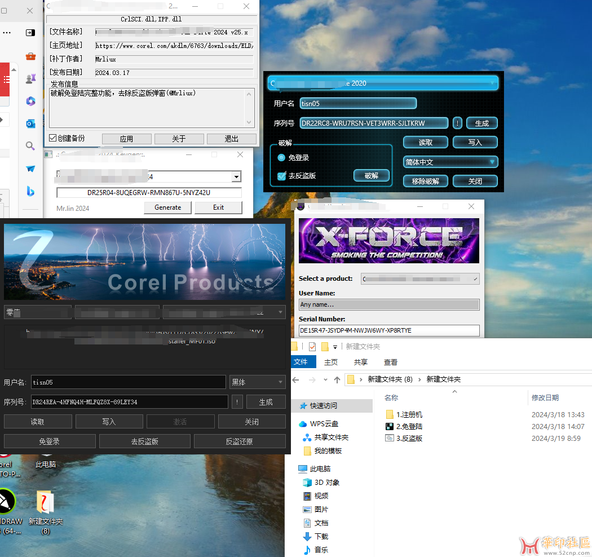Click the 新建文件夹 (8) breadcrumb
This screenshot has width=592, height=557.
coord(390,379)
